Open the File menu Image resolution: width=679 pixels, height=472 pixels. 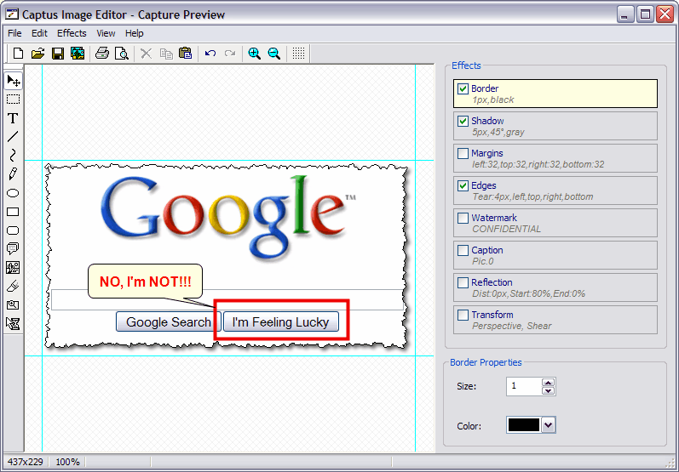coord(14,33)
